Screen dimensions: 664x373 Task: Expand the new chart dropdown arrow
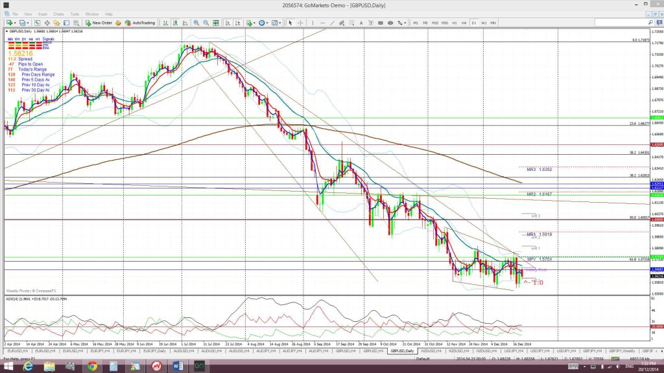[15, 23]
